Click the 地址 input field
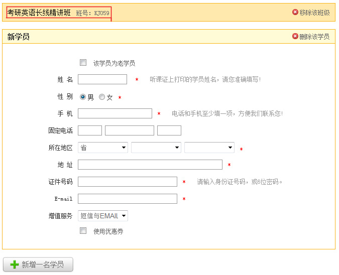Image resolution: width=339 pixels, height=275 pixels. (150, 165)
